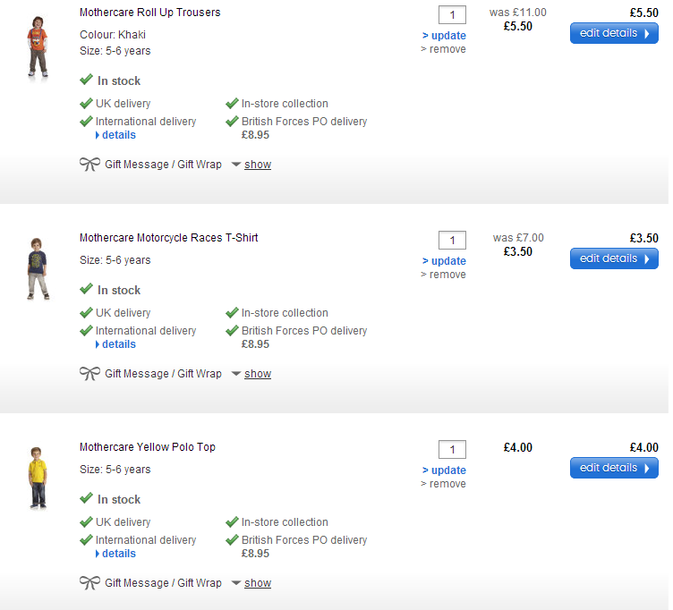673x610 pixels.
Task: Click the gift bow icon for Motorcycle Races T-Shirt
Action: coord(89,373)
